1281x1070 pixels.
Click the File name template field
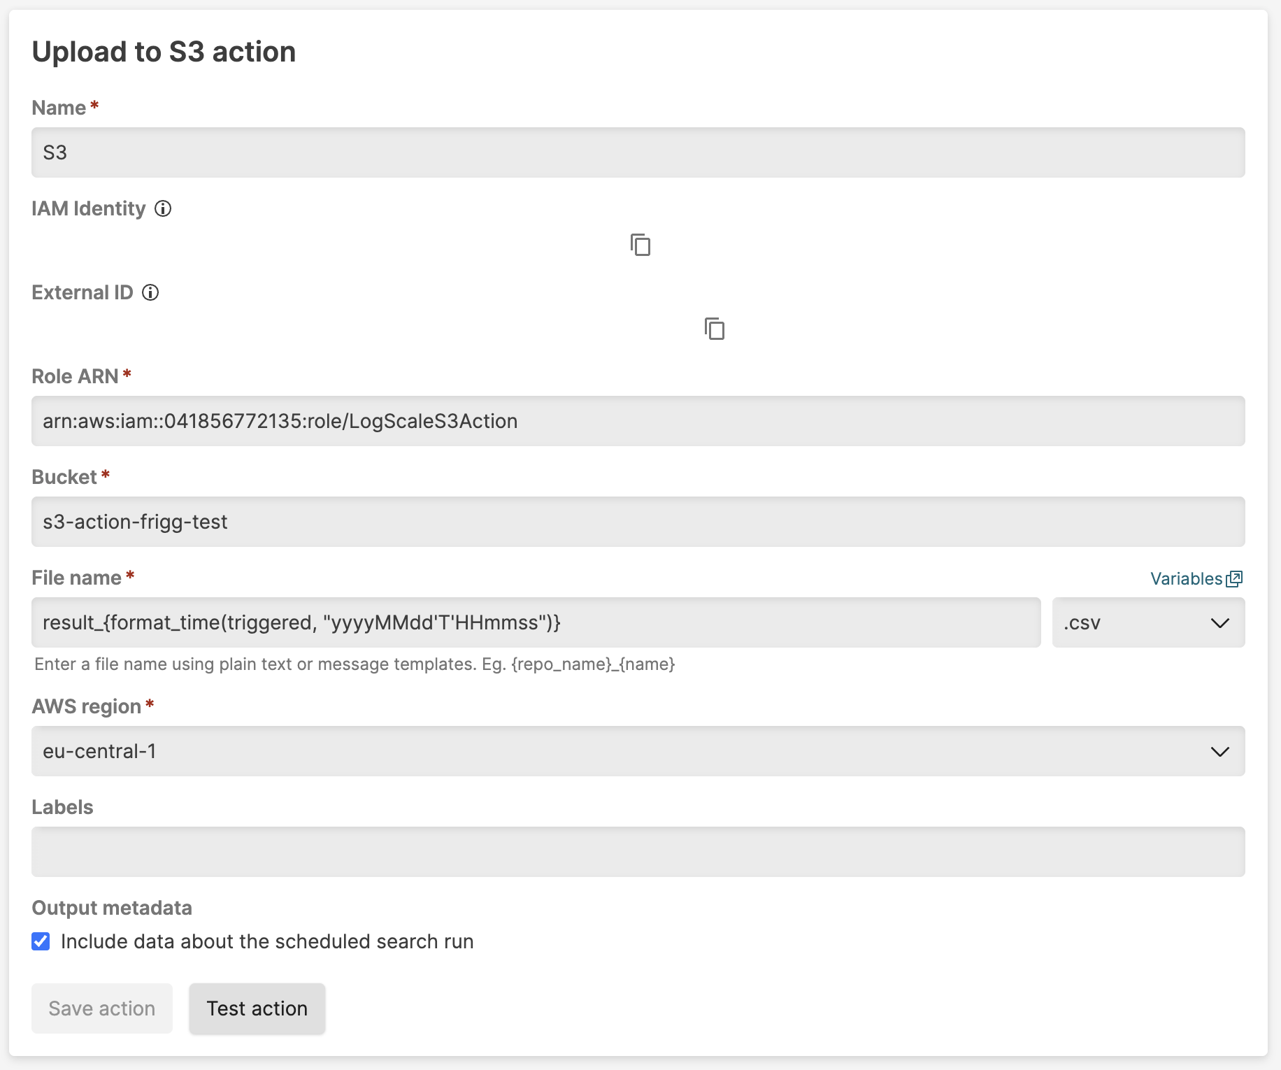536,622
